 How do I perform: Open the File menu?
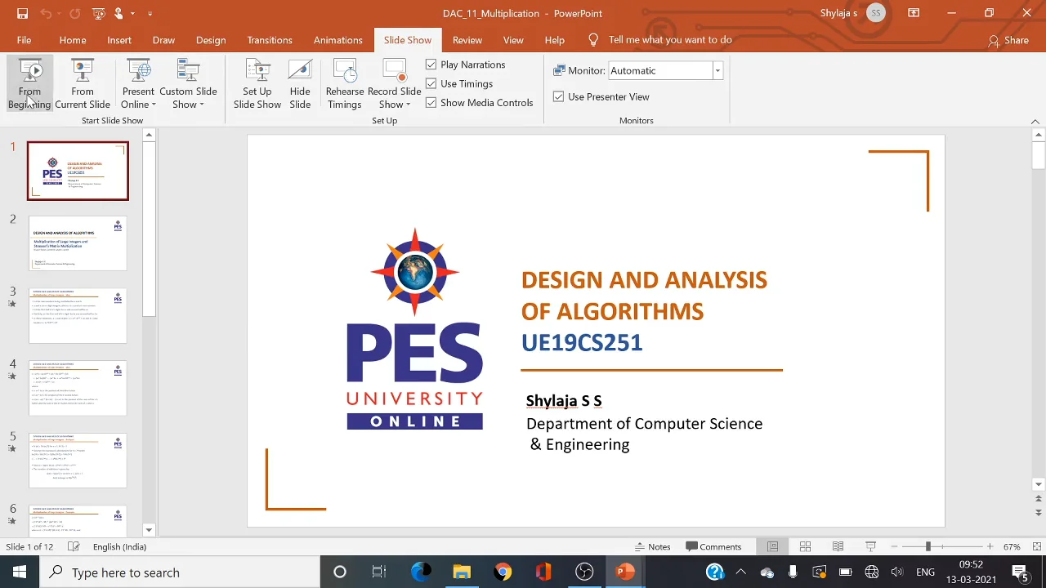(24, 40)
